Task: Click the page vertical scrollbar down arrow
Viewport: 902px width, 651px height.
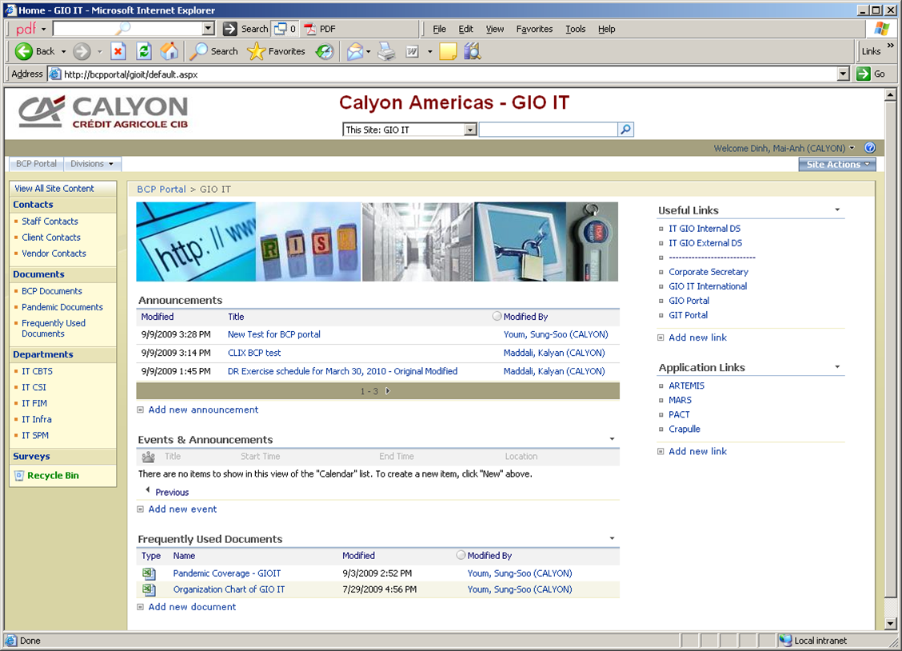Action: point(891,623)
